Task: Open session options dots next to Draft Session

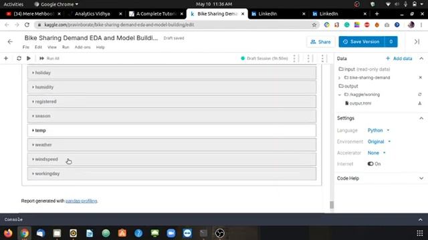Action: pyautogui.click(x=294, y=58)
